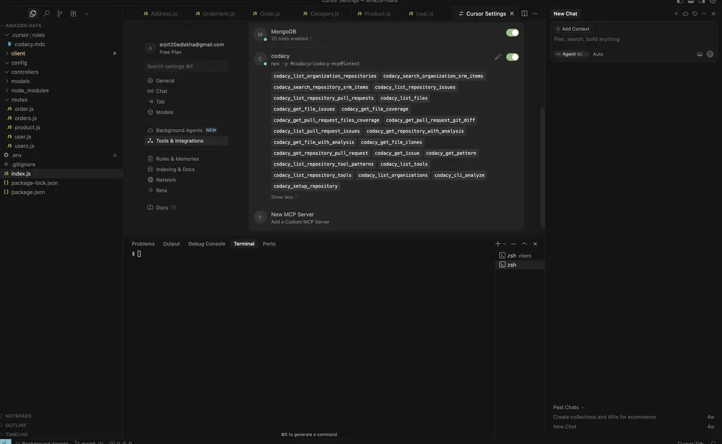Open the Product.js editor tab

pos(372,13)
